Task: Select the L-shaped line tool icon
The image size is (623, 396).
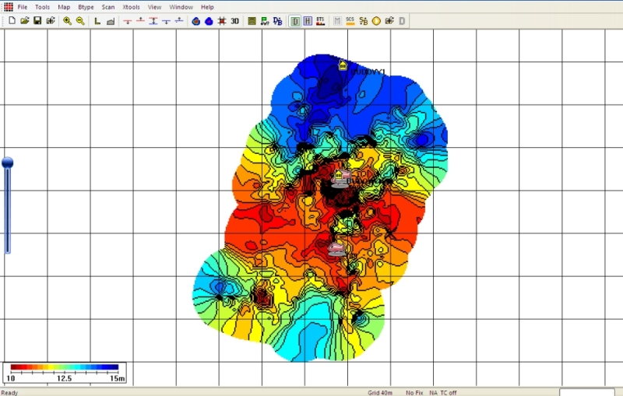Action: [97, 21]
